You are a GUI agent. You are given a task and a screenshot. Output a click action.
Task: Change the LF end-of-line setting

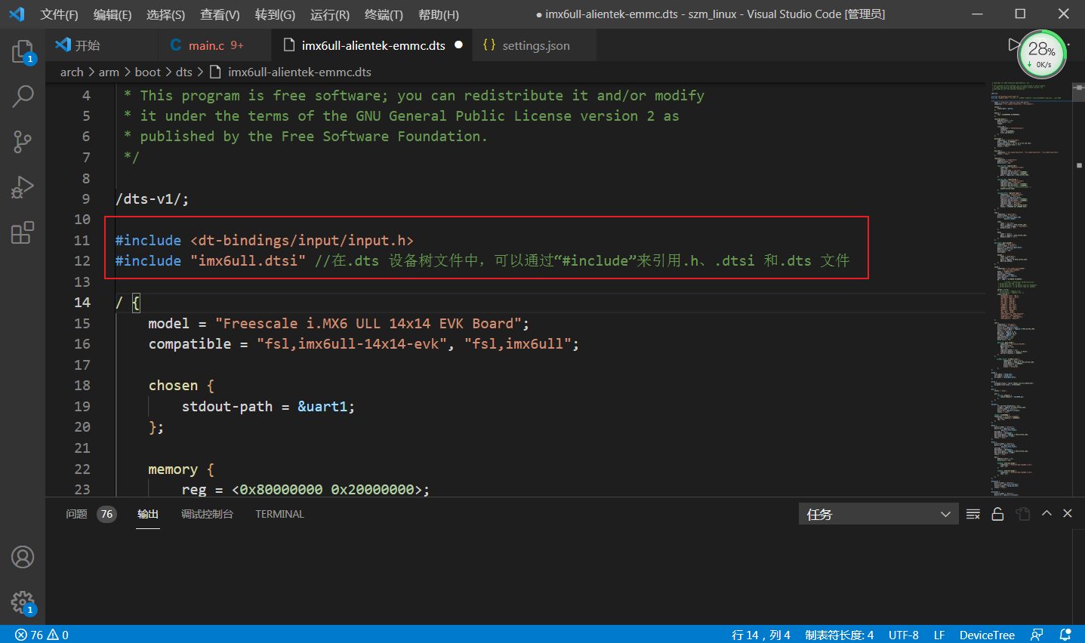pyautogui.click(x=939, y=635)
